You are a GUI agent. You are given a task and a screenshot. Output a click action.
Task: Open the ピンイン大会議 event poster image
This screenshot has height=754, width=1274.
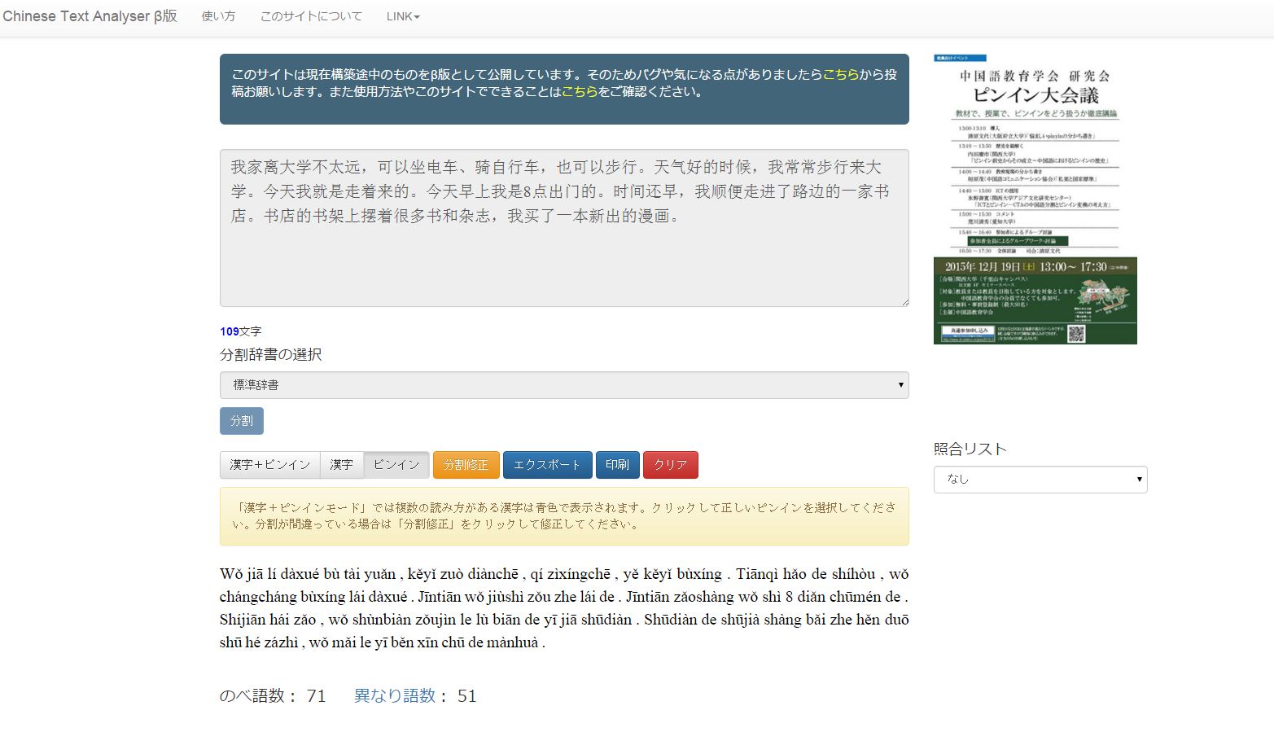pos(1035,199)
